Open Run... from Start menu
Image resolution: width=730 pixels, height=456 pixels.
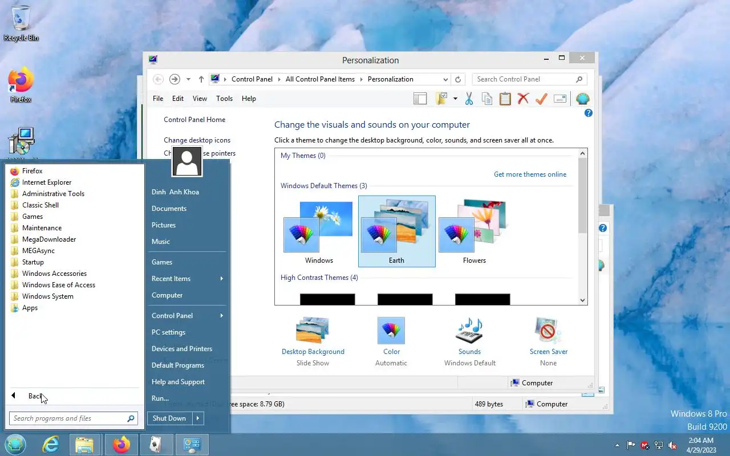160,398
